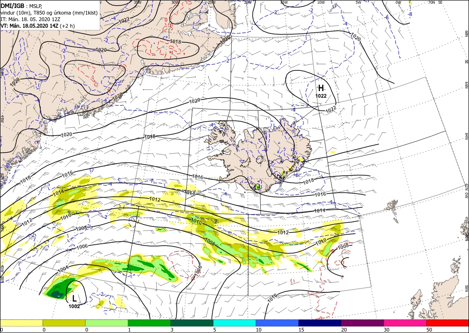Click the olive yellow legend color swatch
469x333 pixels.
point(64,323)
